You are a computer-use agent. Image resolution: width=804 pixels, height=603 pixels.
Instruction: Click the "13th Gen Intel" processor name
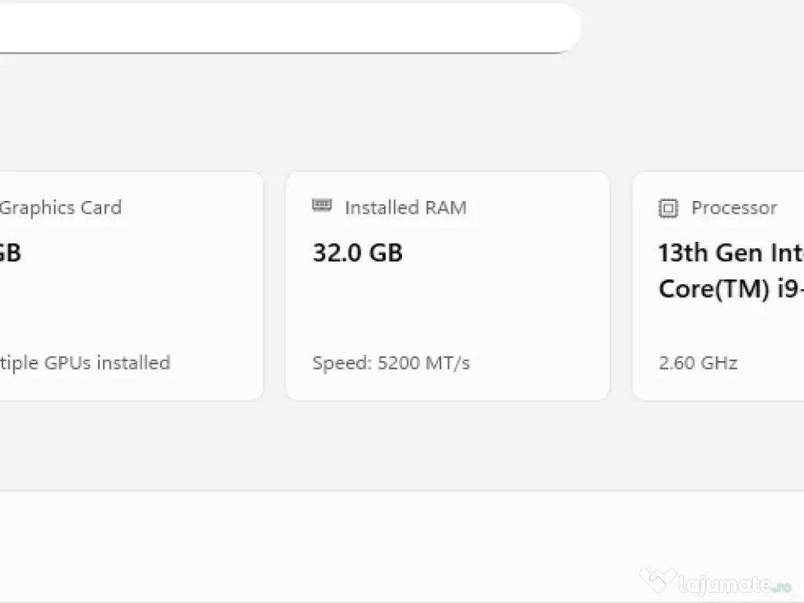tap(730, 253)
